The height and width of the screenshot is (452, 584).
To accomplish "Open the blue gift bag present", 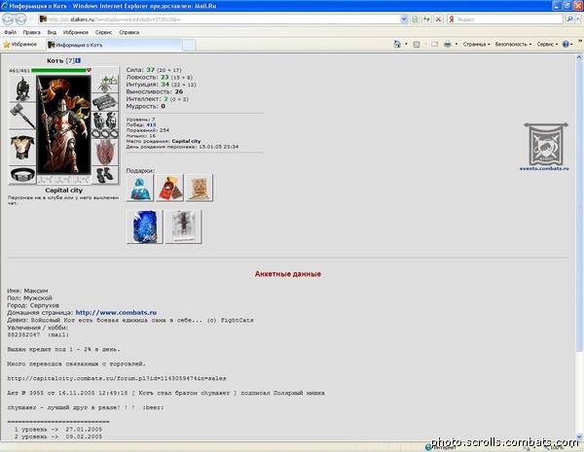I will [140, 189].
